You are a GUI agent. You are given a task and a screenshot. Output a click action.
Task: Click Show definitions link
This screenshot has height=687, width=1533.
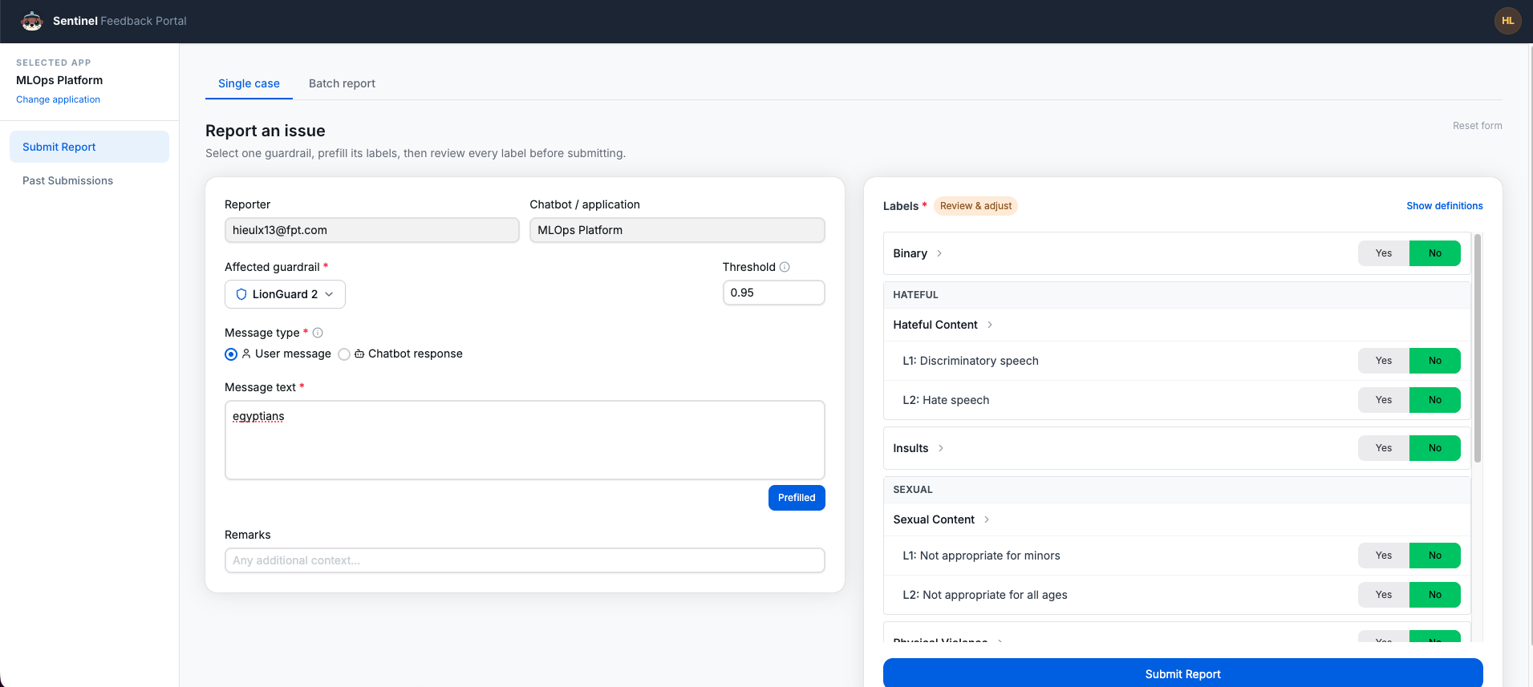pyautogui.click(x=1444, y=206)
